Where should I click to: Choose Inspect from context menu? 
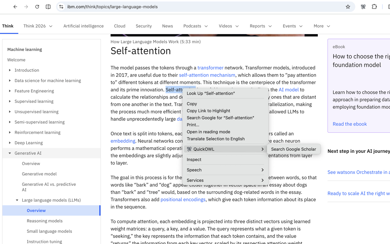click(225, 160)
